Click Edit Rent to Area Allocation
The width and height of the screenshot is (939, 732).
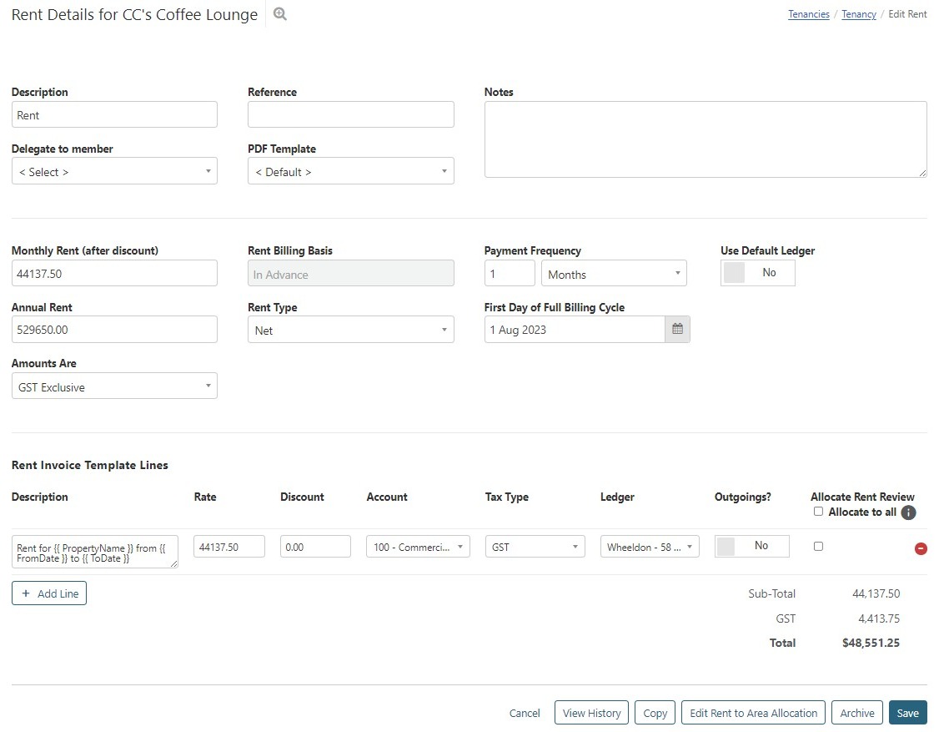click(752, 713)
